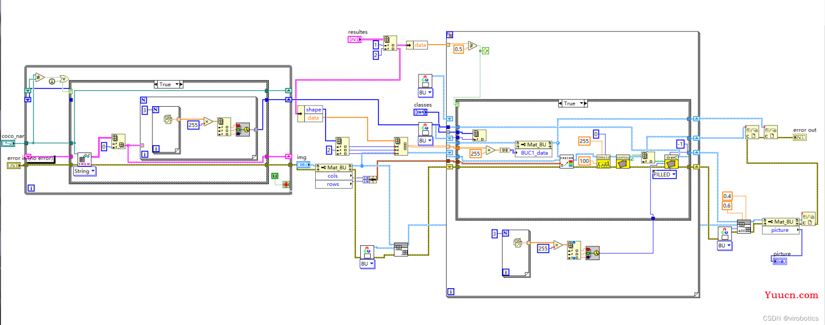
Task: Click the resultes control terminal
Action: coord(356,39)
